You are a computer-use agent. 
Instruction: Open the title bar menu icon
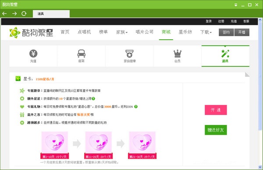pyautogui.click(x=236, y=5)
